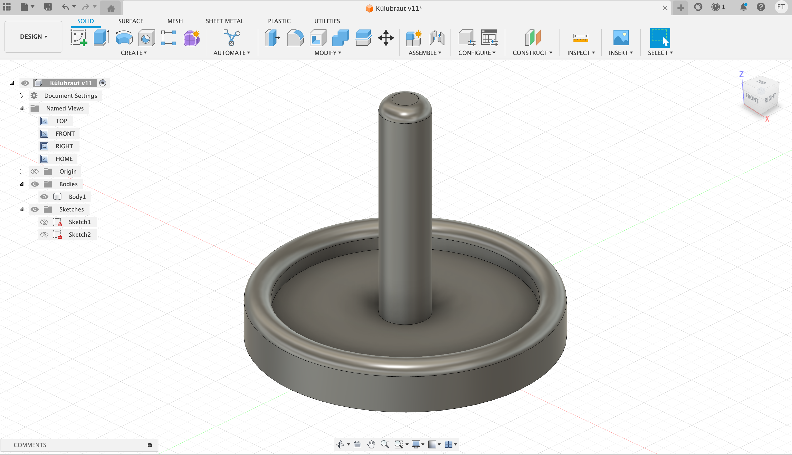Select the Configure Model tool
Image resolution: width=792 pixels, height=455 pixels.
click(x=467, y=38)
